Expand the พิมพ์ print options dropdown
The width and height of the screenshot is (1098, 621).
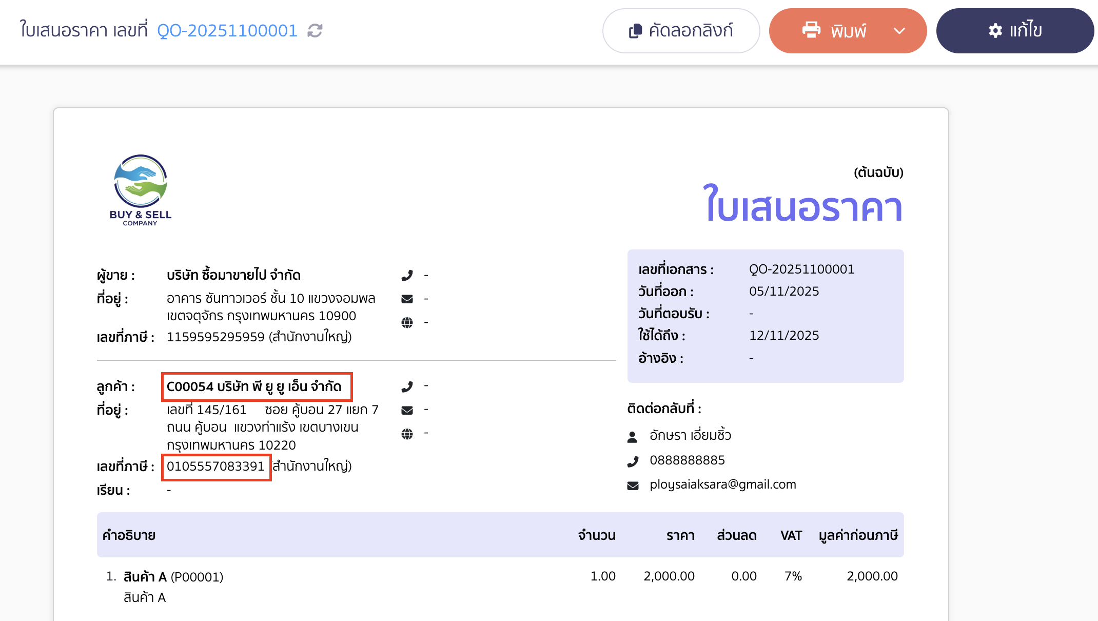(899, 31)
